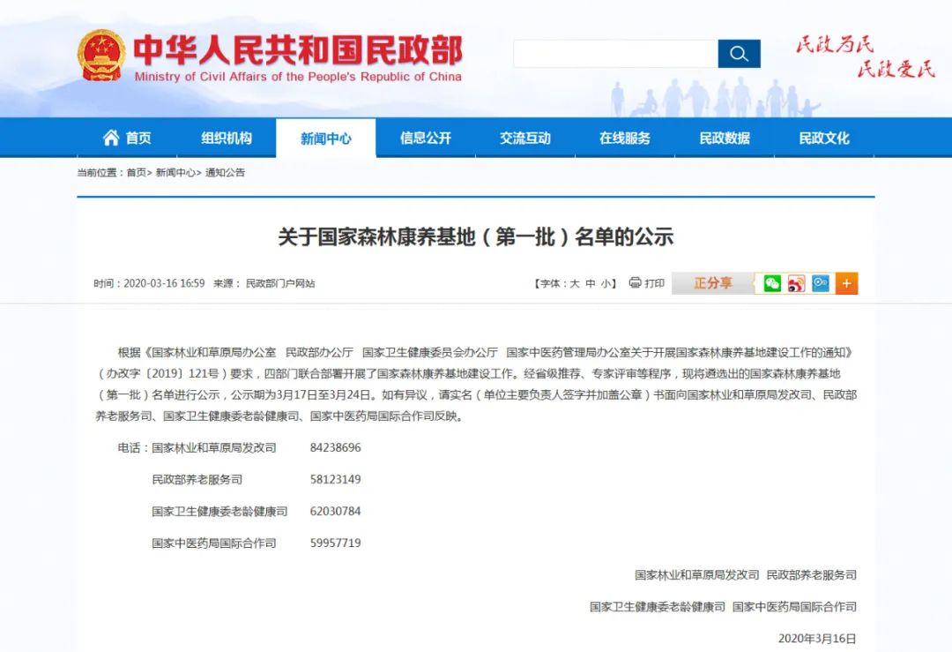Go to 首页 in breadcrumb
Image resolution: width=952 pixels, height=652 pixels.
click(137, 173)
